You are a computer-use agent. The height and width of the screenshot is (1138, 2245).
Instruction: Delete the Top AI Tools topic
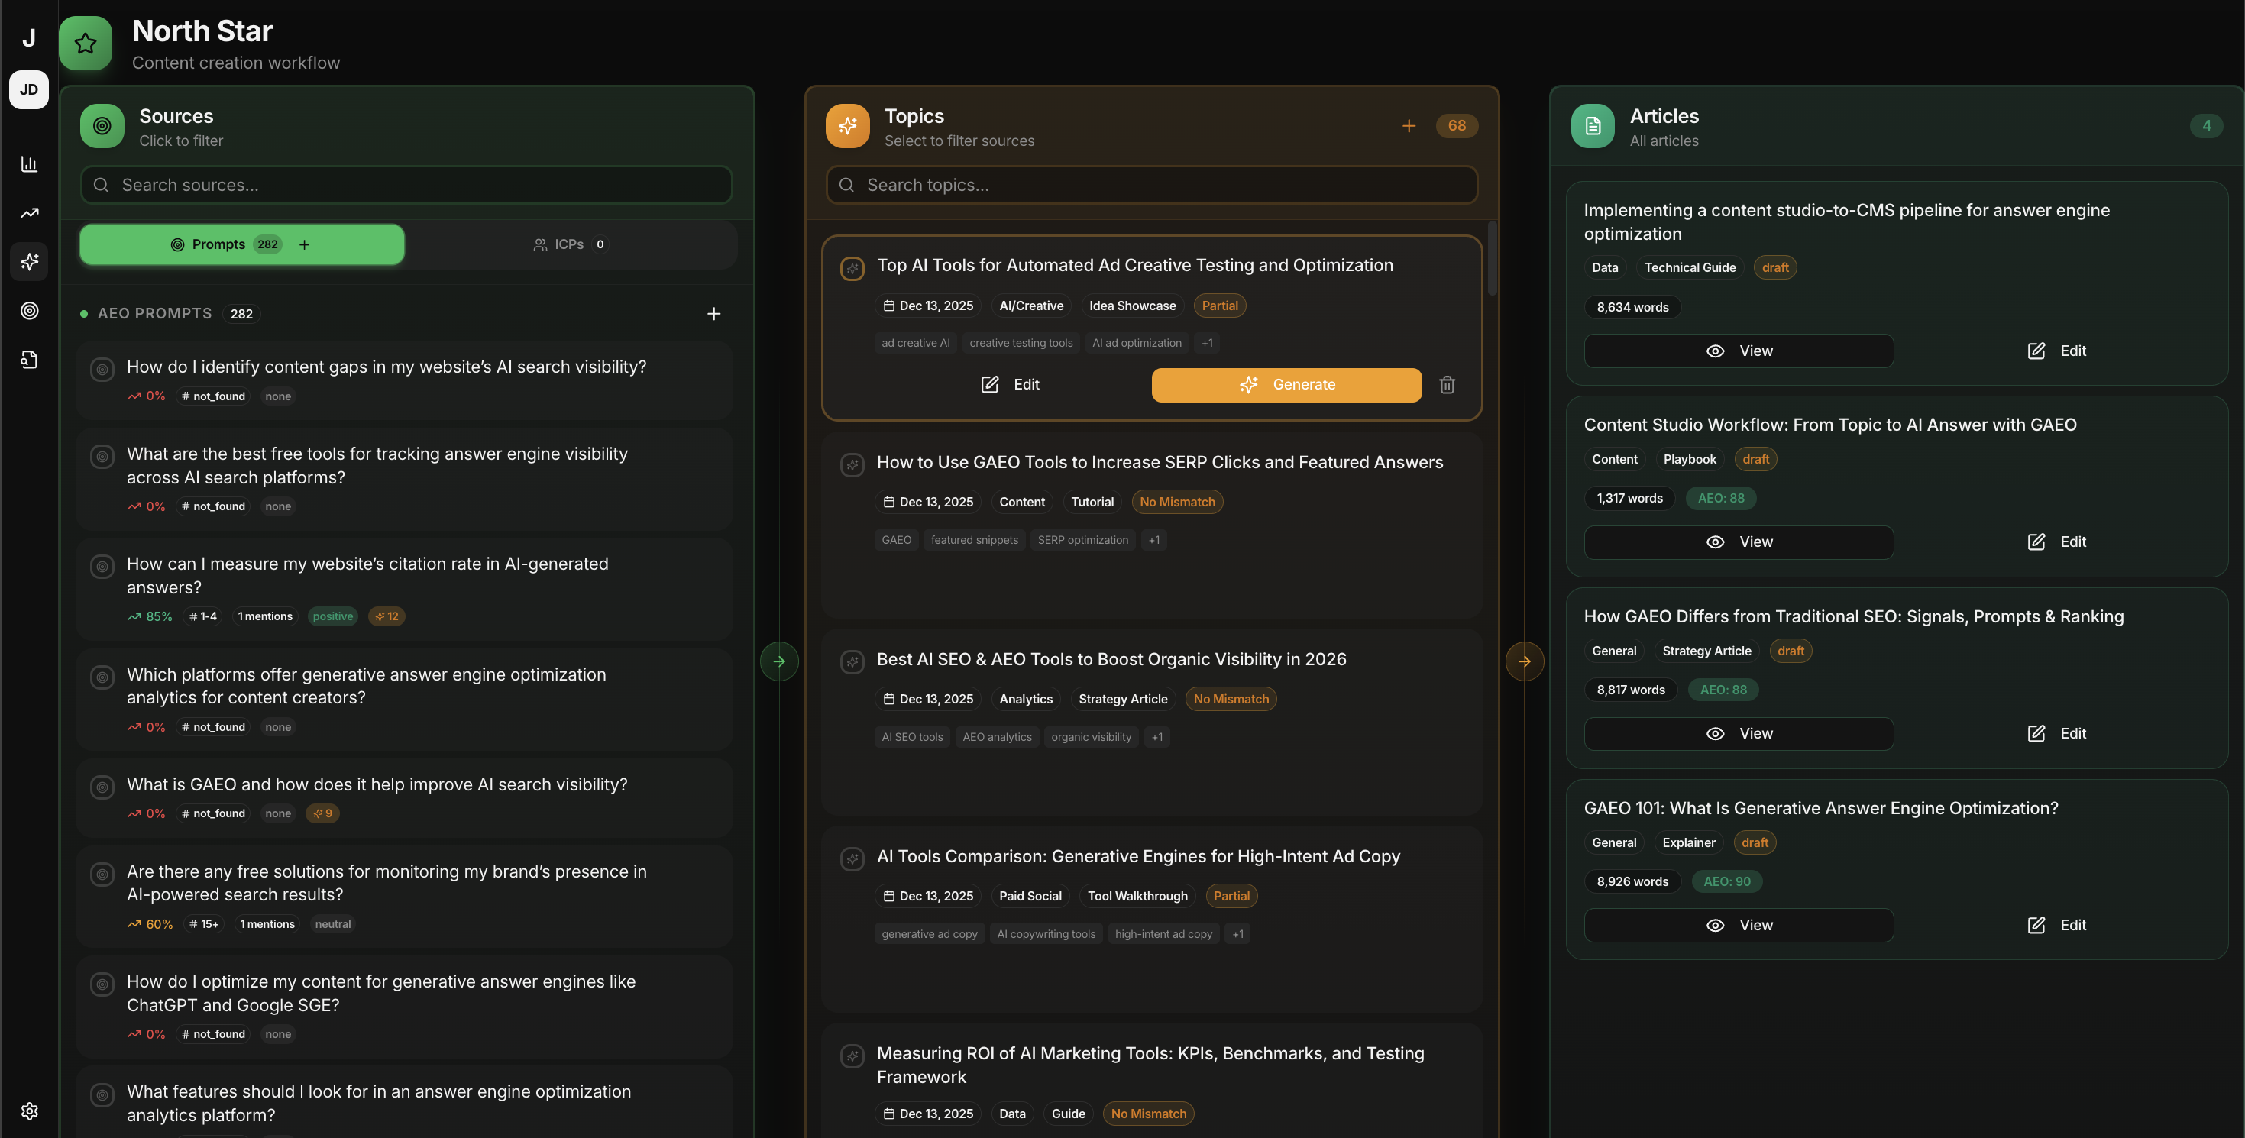(x=1447, y=384)
